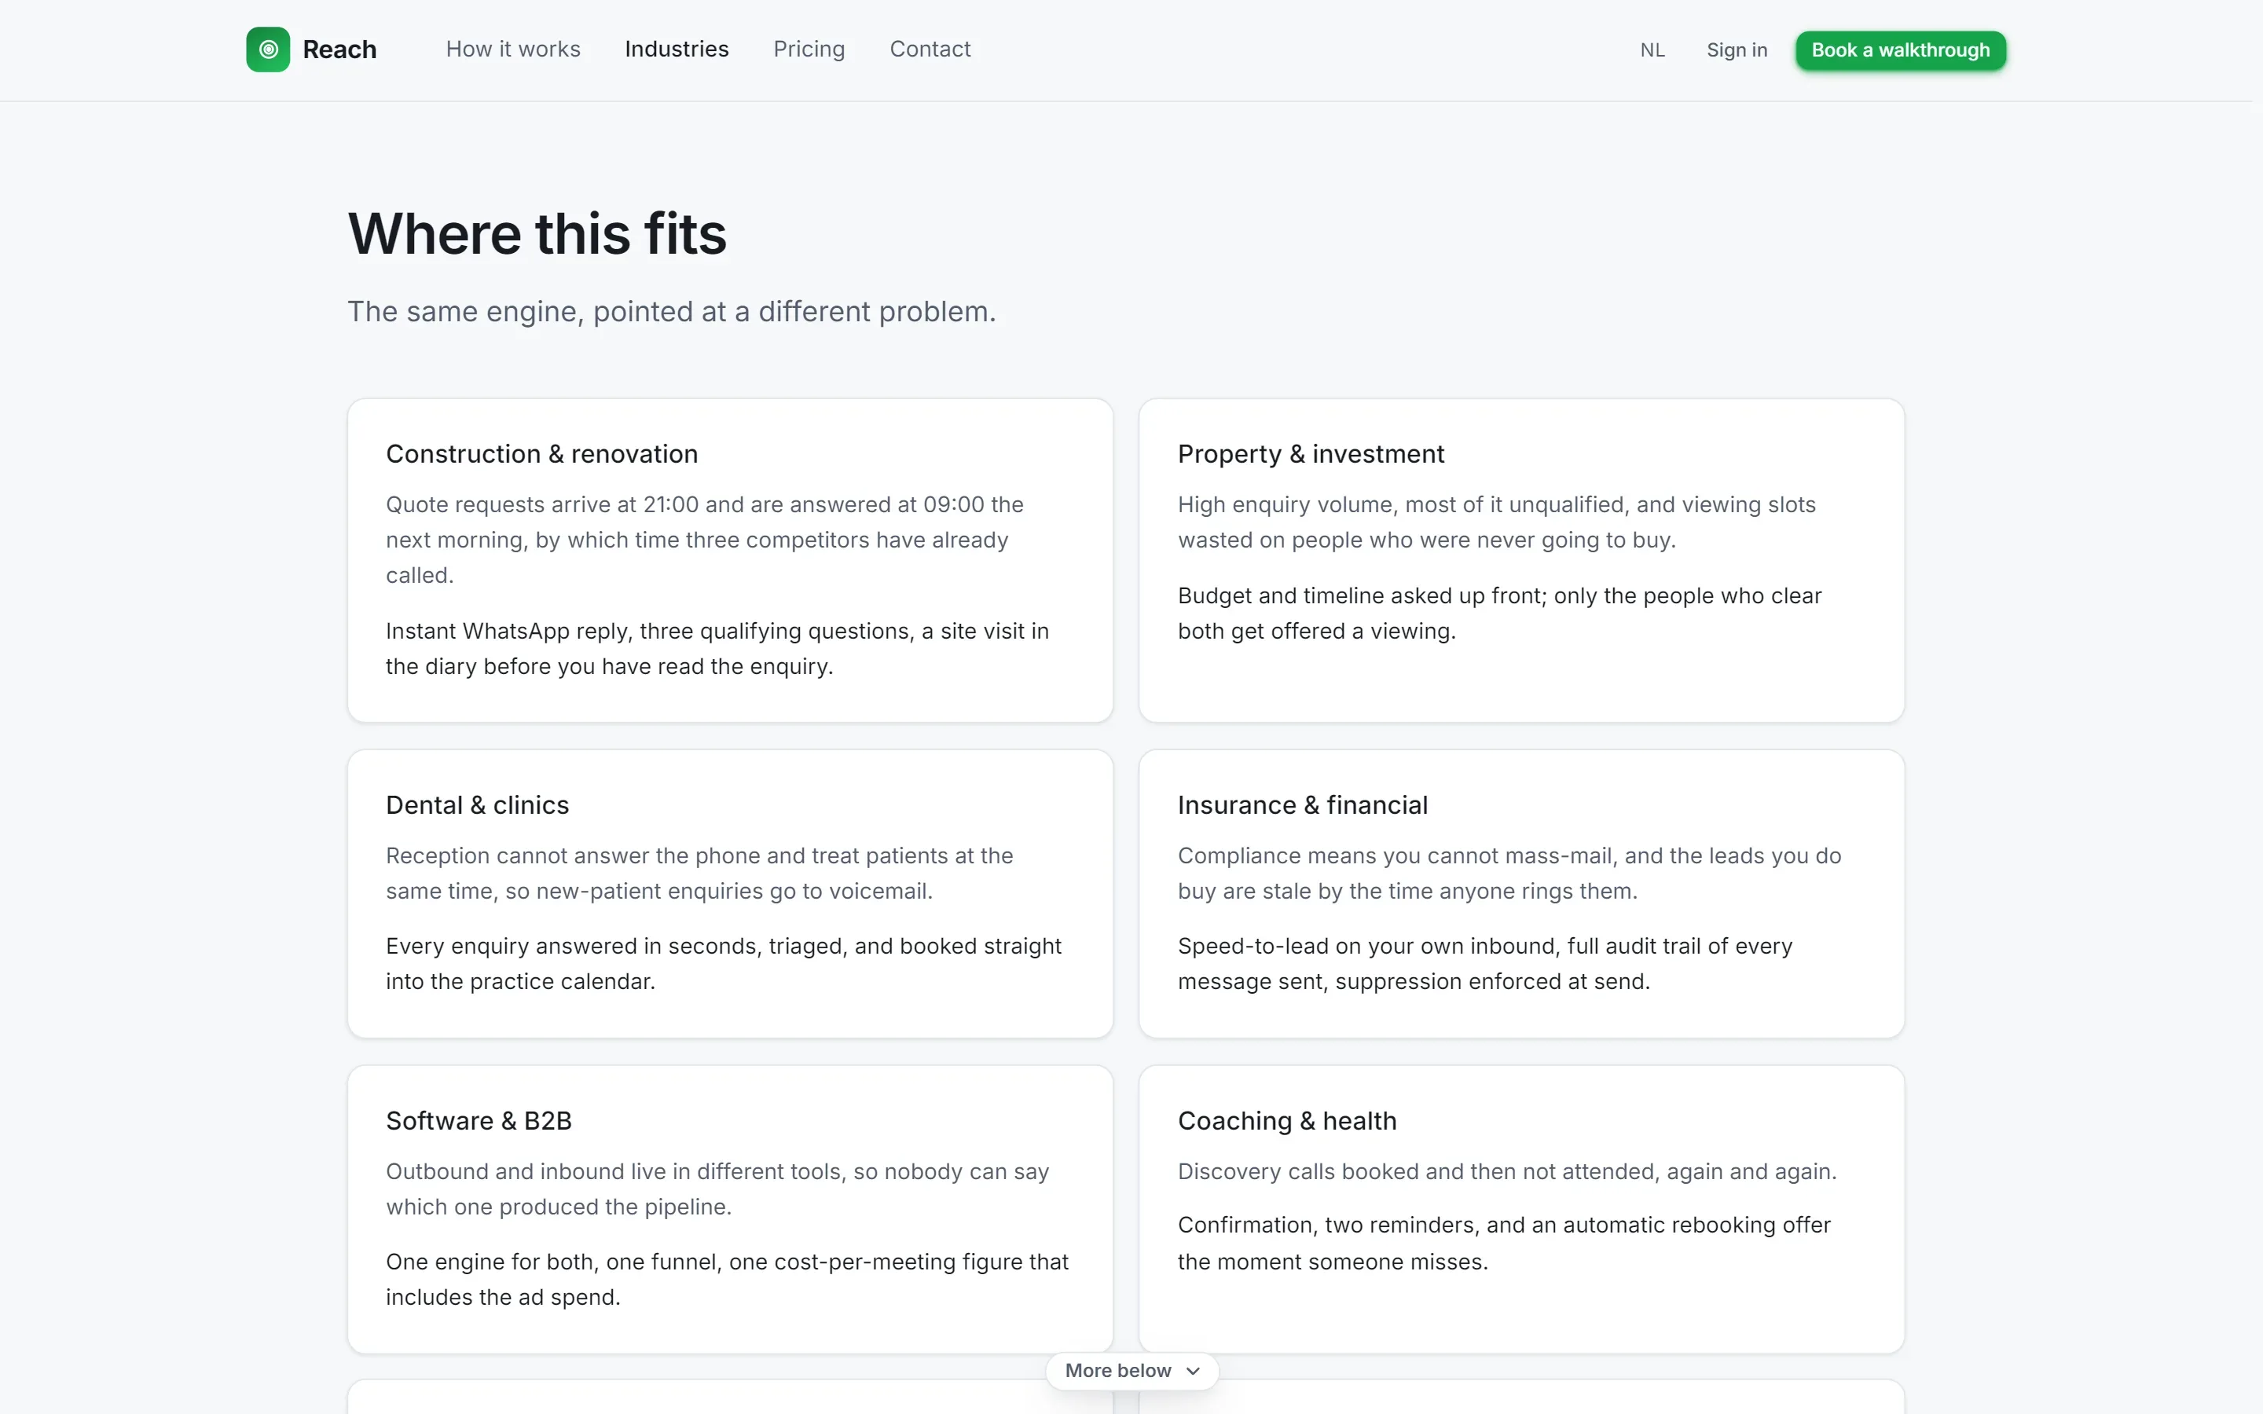The width and height of the screenshot is (2263, 1414).
Task: Click the Where this fits heading
Action: pyautogui.click(x=537, y=233)
